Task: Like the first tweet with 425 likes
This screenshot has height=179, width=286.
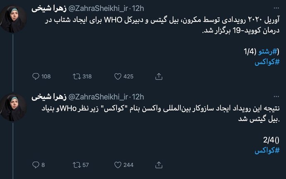Action: [x=117, y=76]
